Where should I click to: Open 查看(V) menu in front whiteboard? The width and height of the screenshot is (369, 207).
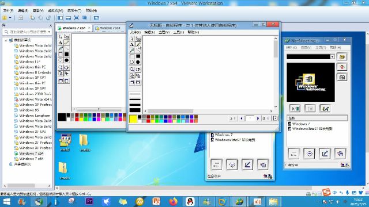(x=164, y=32)
